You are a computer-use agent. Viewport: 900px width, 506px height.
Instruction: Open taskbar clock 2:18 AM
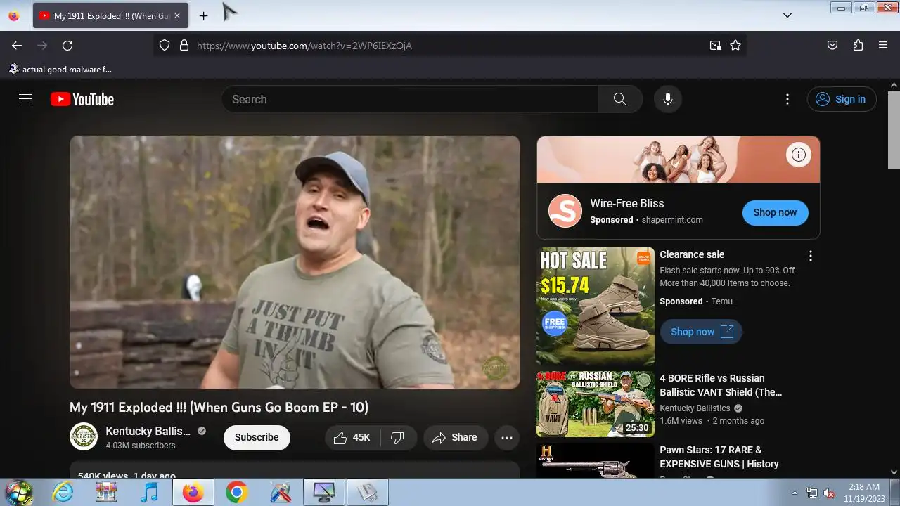coord(864,492)
